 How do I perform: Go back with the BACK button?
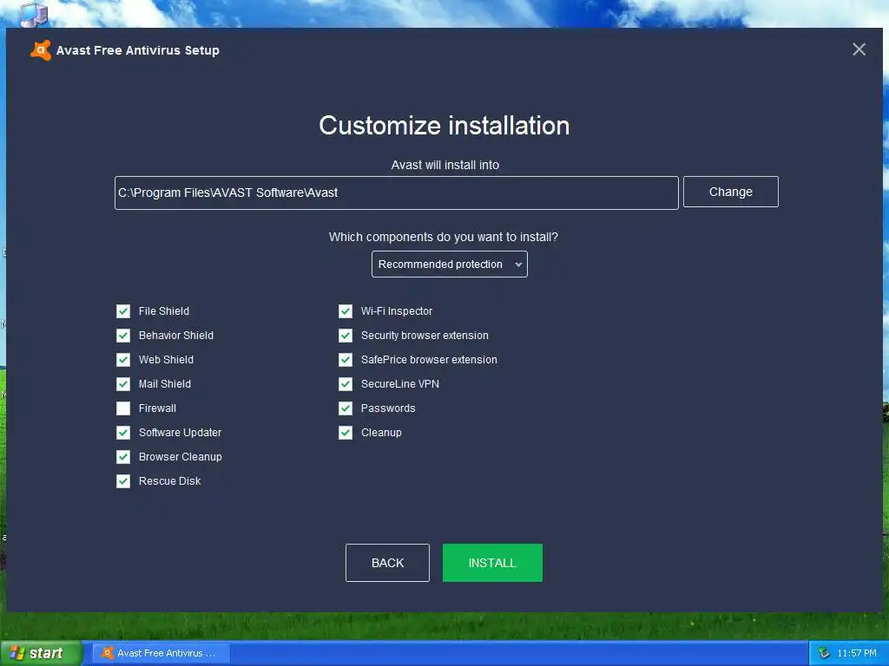pos(387,562)
